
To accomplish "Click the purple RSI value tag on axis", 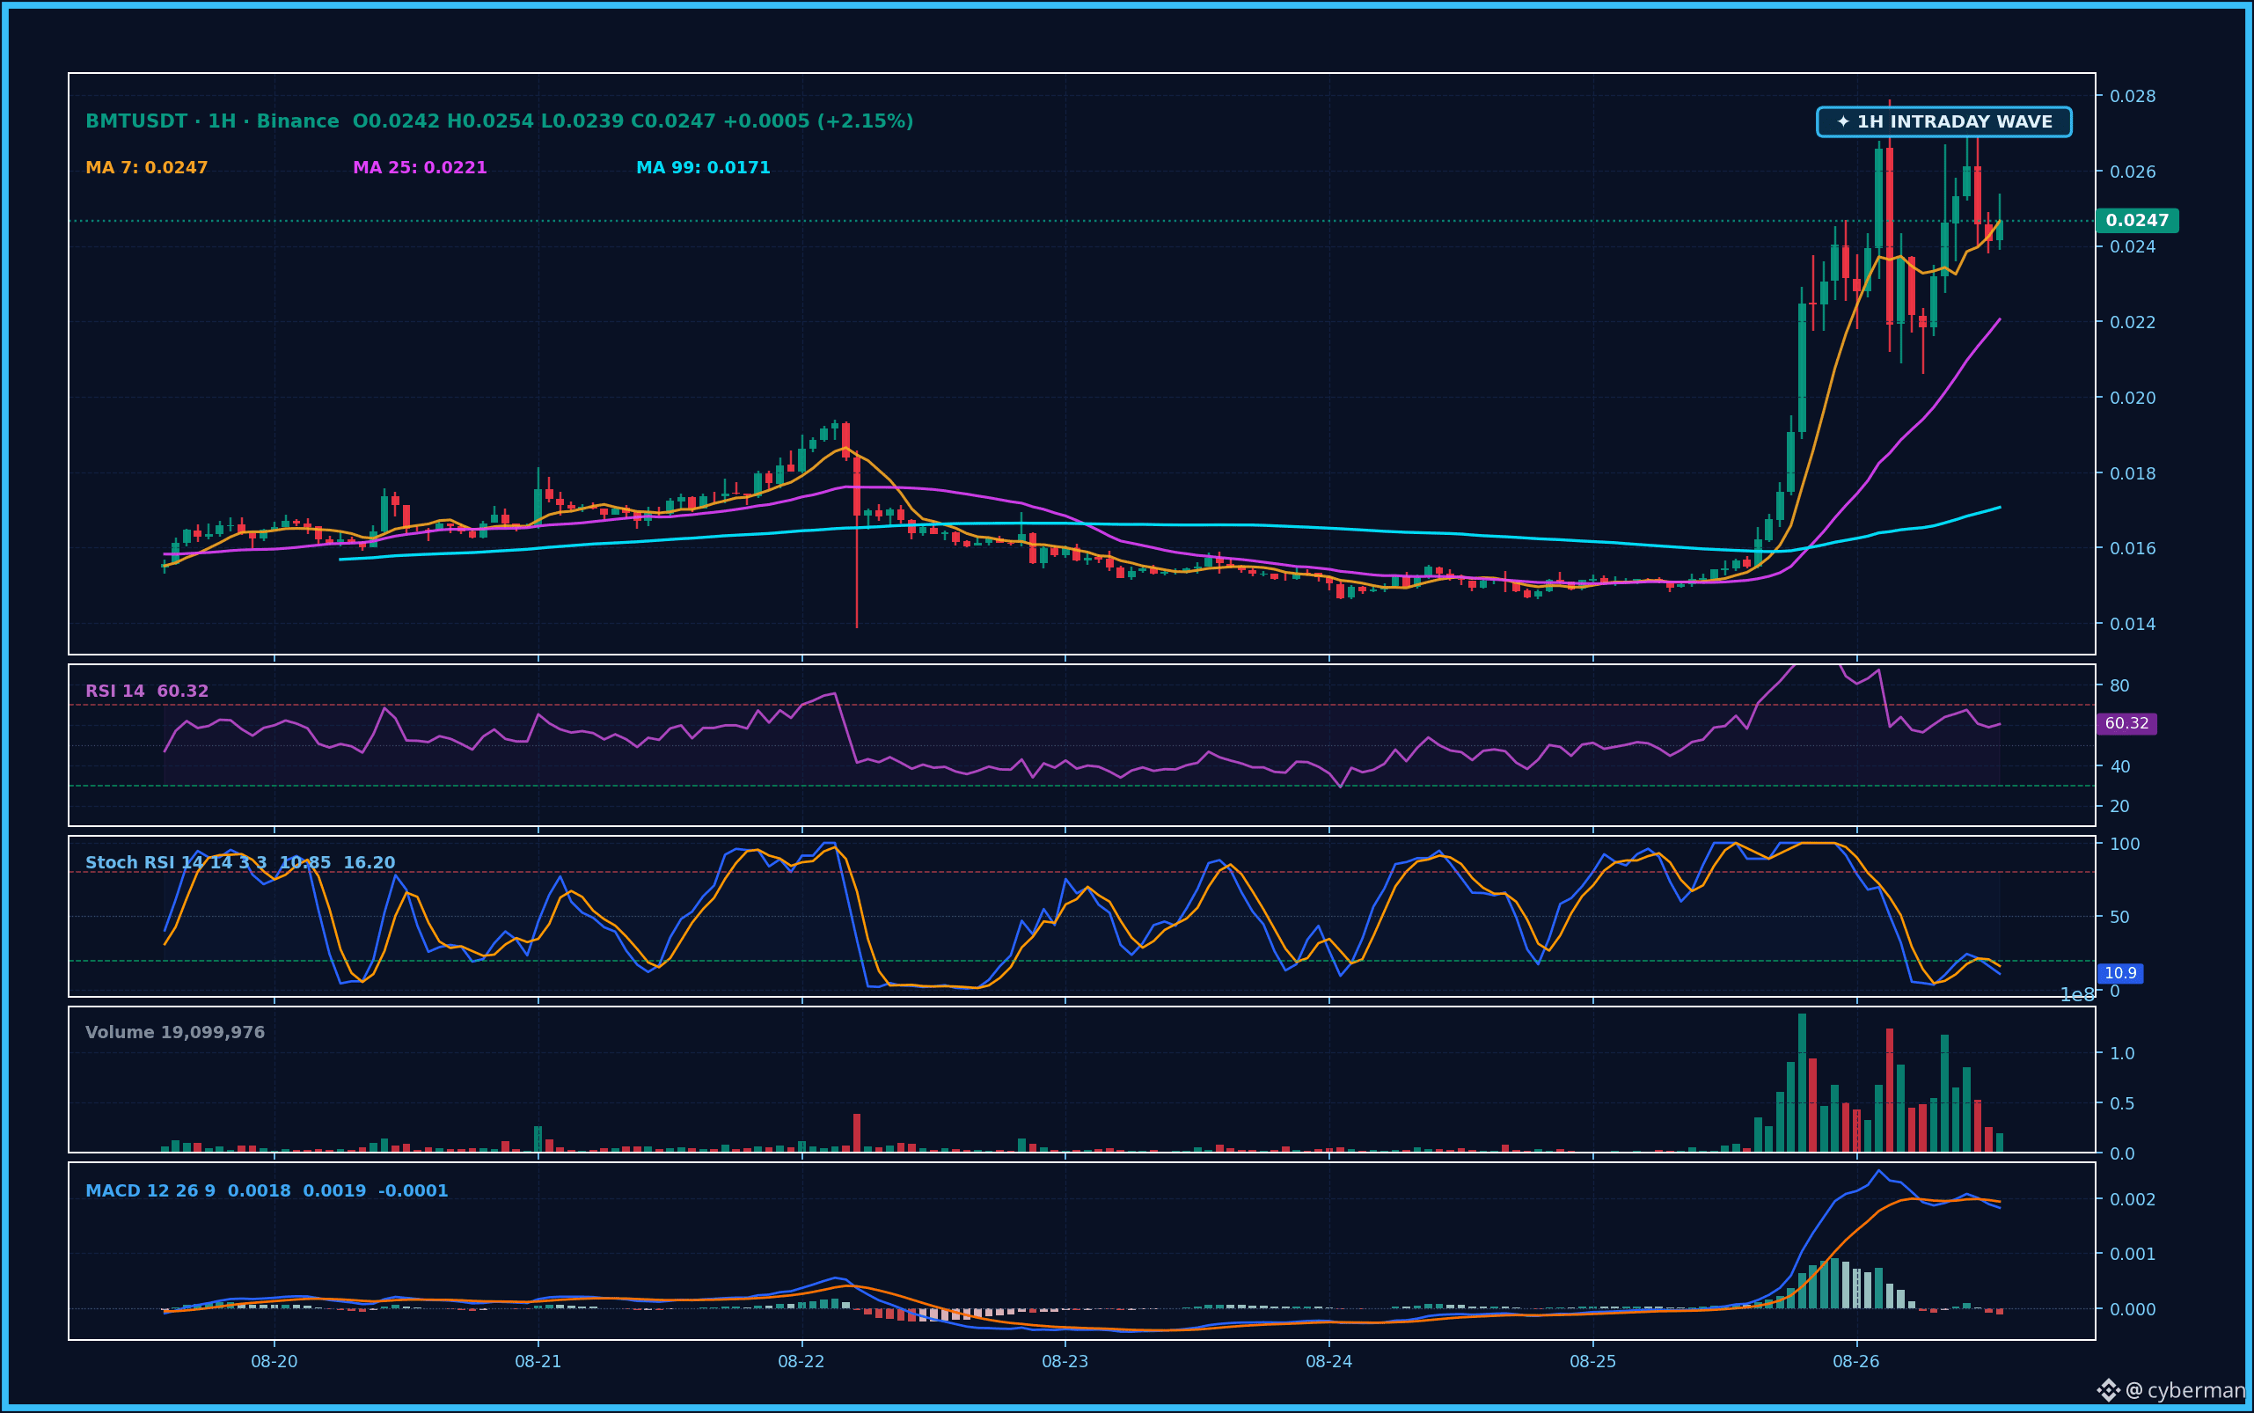I will [x=2127, y=723].
